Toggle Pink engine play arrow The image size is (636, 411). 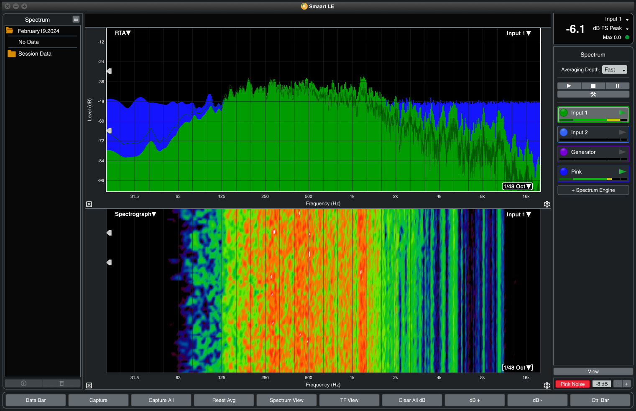tap(622, 172)
